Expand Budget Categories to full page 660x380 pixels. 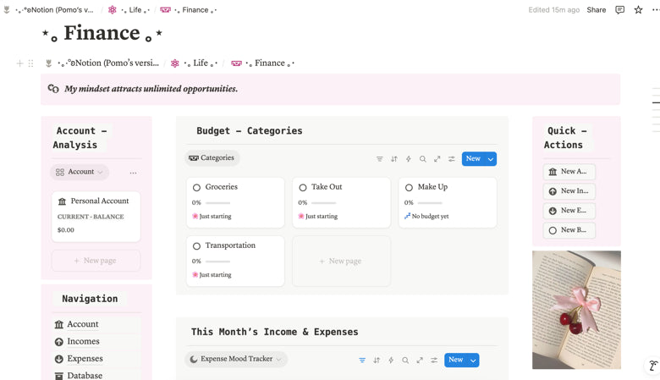(x=437, y=159)
